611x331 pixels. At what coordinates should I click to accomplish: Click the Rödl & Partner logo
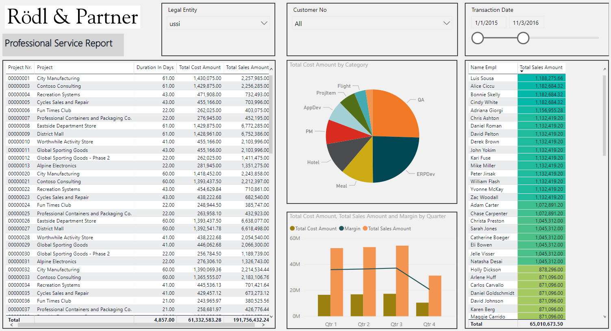(73, 17)
